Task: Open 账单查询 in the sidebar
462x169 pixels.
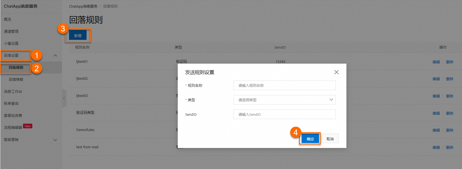Action: pos(11,103)
